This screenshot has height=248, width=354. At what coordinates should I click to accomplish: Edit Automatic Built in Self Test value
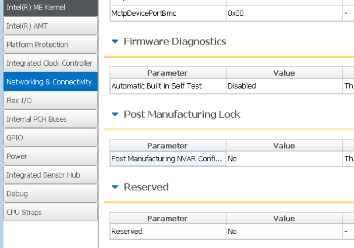(x=283, y=86)
